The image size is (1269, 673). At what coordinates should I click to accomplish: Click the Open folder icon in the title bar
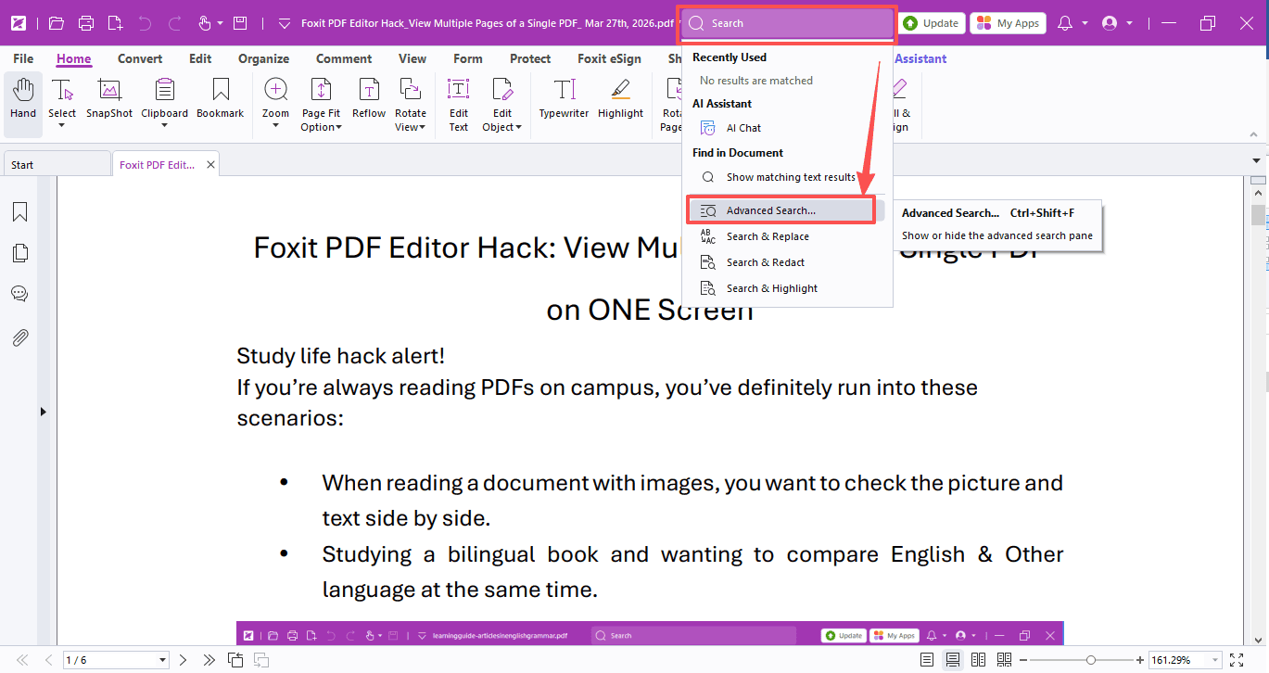57,23
